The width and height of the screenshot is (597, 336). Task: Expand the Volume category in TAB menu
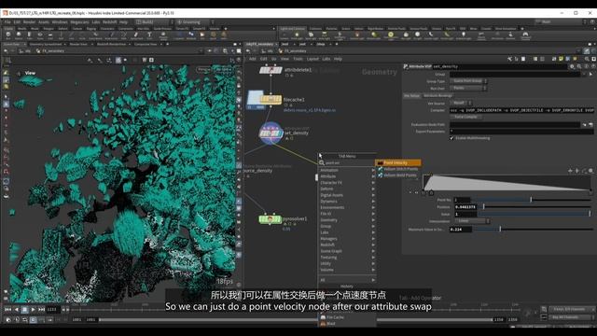[347, 270]
